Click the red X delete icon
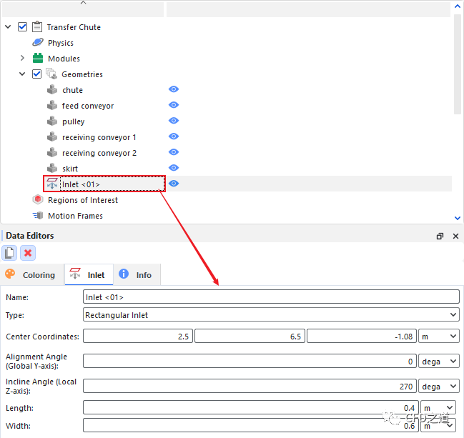464x438 pixels. click(x=28, y=253)
